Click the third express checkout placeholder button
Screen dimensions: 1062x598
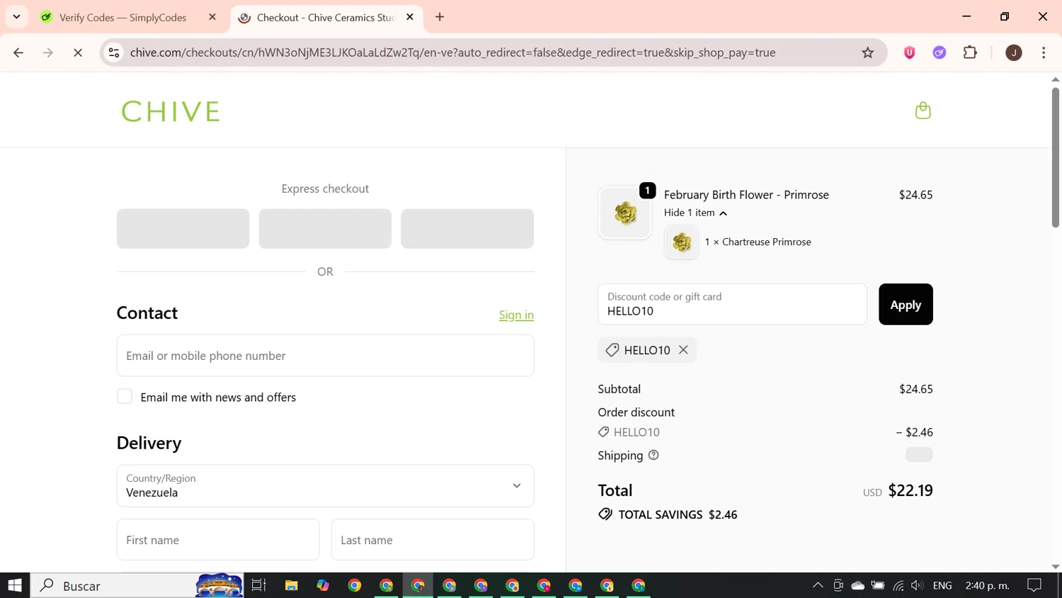tap(467, 229)
